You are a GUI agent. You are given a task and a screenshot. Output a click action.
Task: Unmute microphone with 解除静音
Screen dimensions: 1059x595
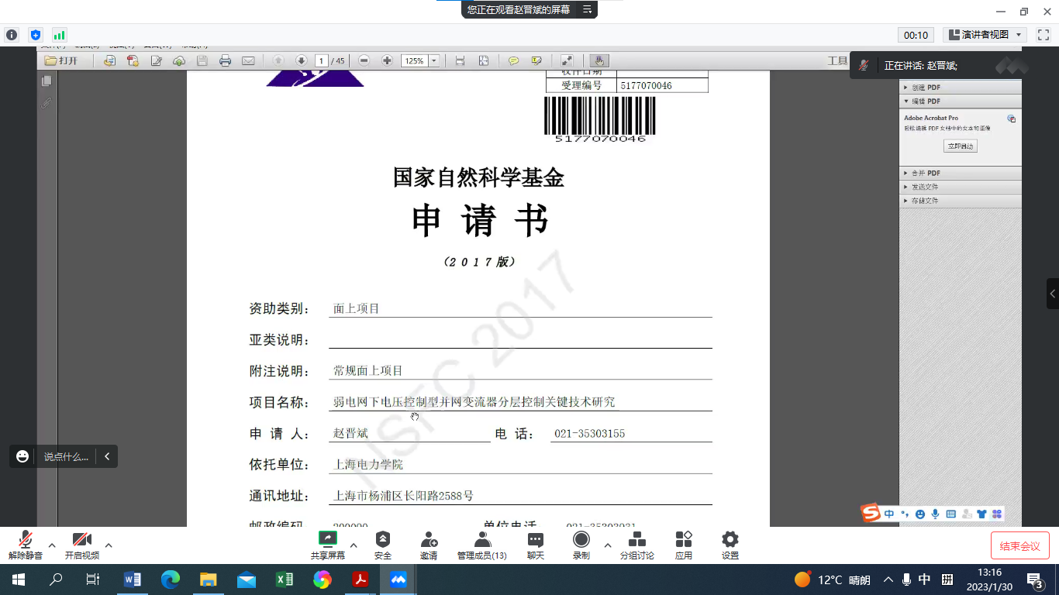(x=26, y=545)
